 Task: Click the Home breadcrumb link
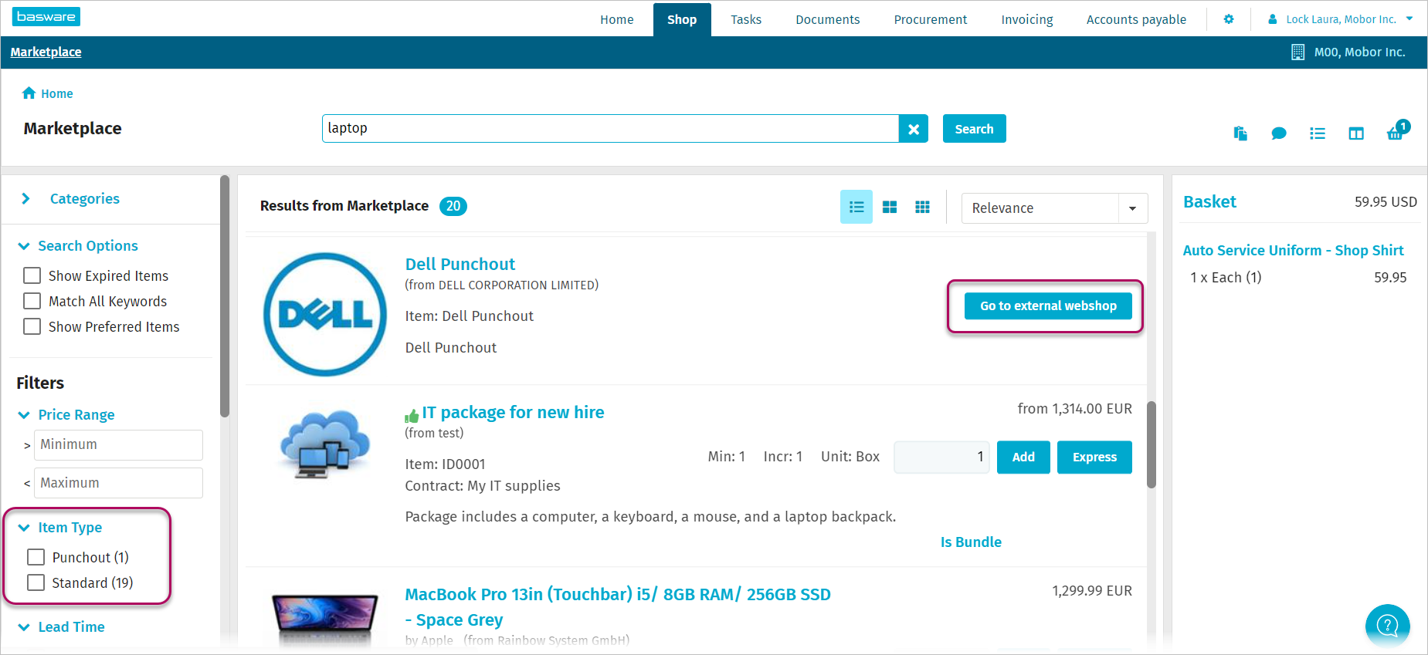(56, 94)
